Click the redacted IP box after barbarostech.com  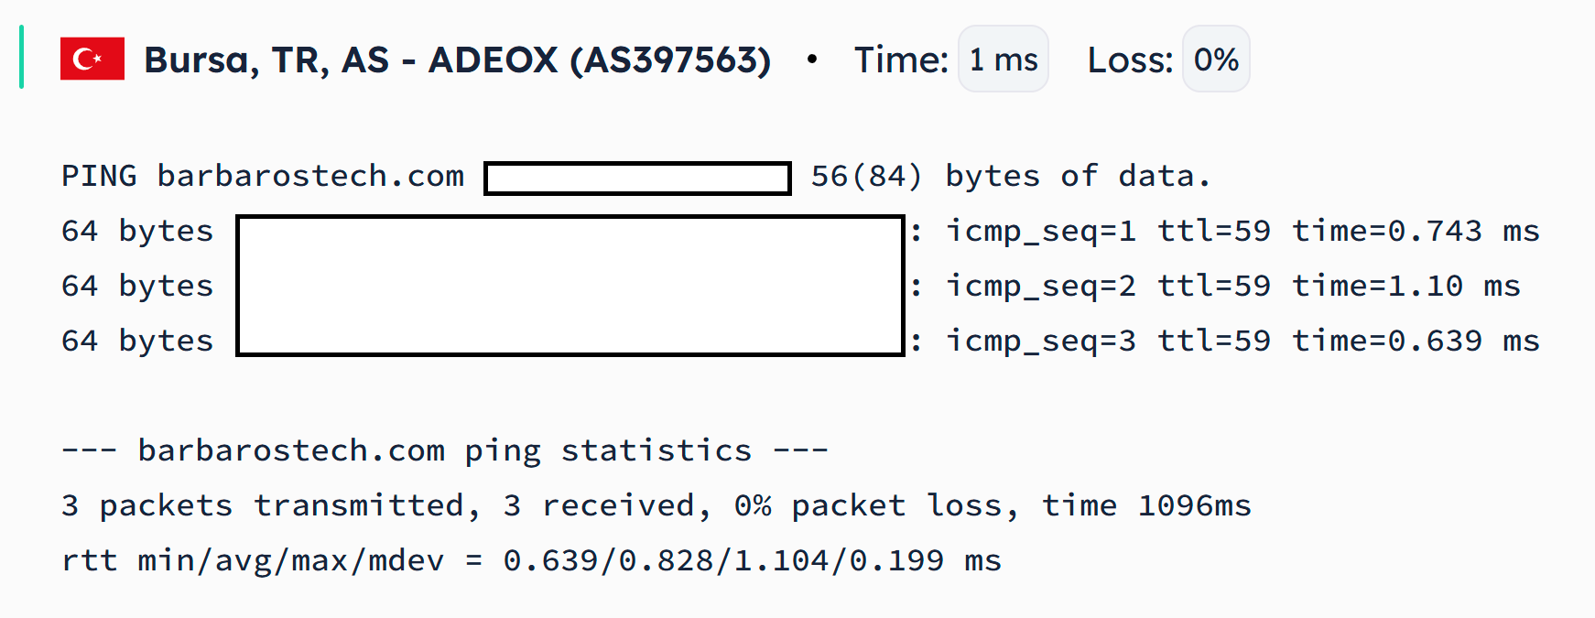[637, 179]
